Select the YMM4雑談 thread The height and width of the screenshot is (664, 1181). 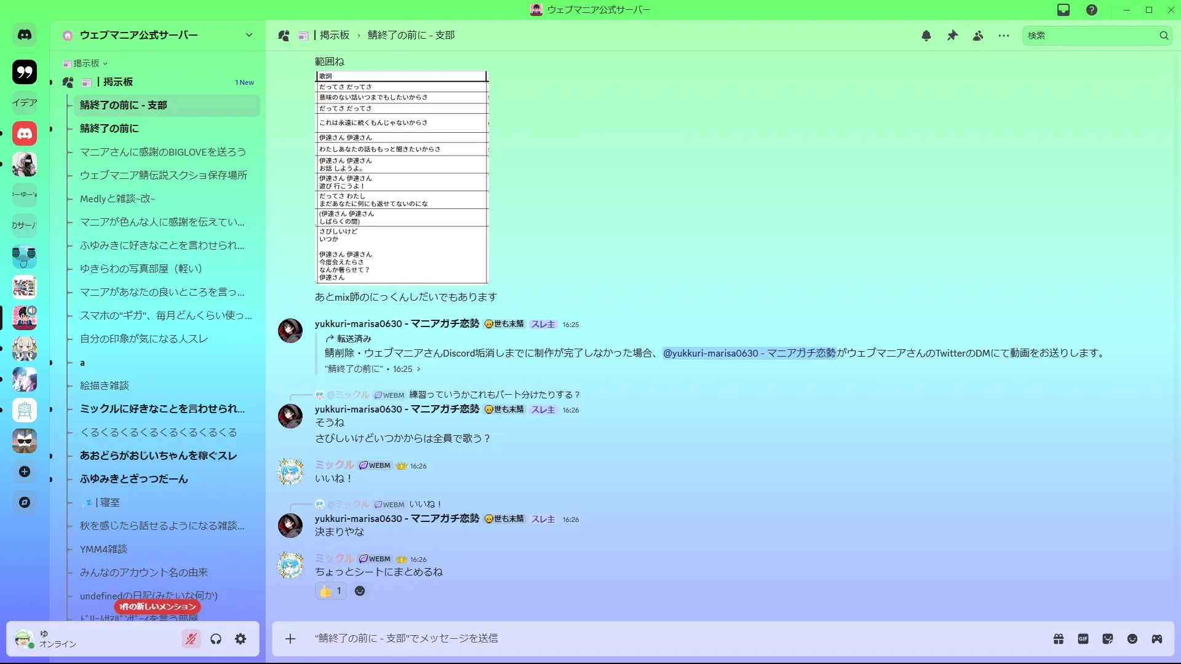click(103, 549)
